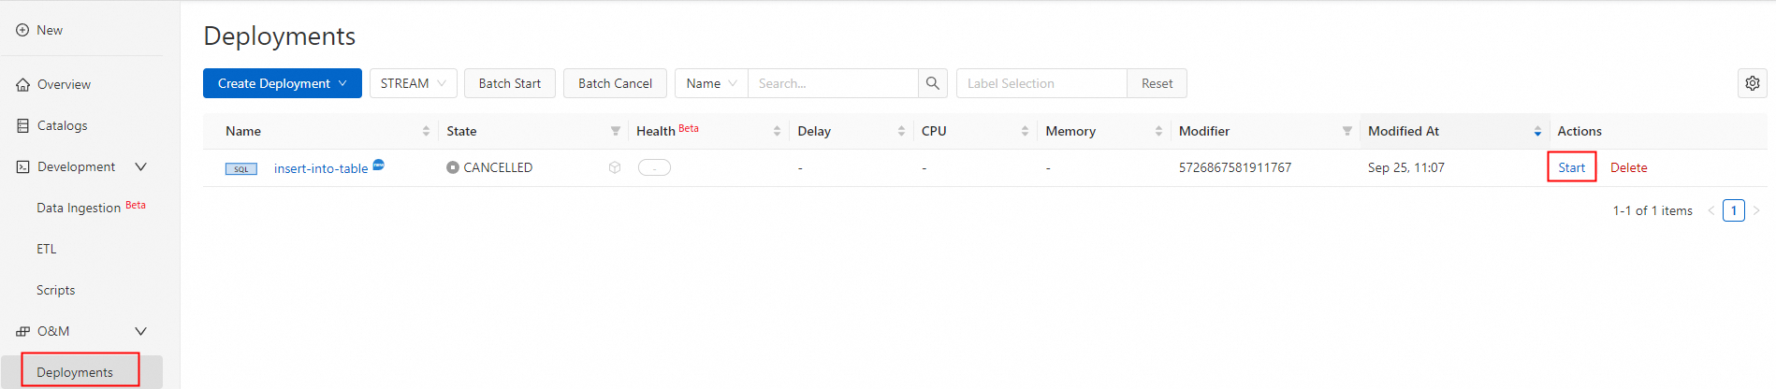1776x389 pixels.
Task: Sort by the Modified At column
Action: point(1536,131)
